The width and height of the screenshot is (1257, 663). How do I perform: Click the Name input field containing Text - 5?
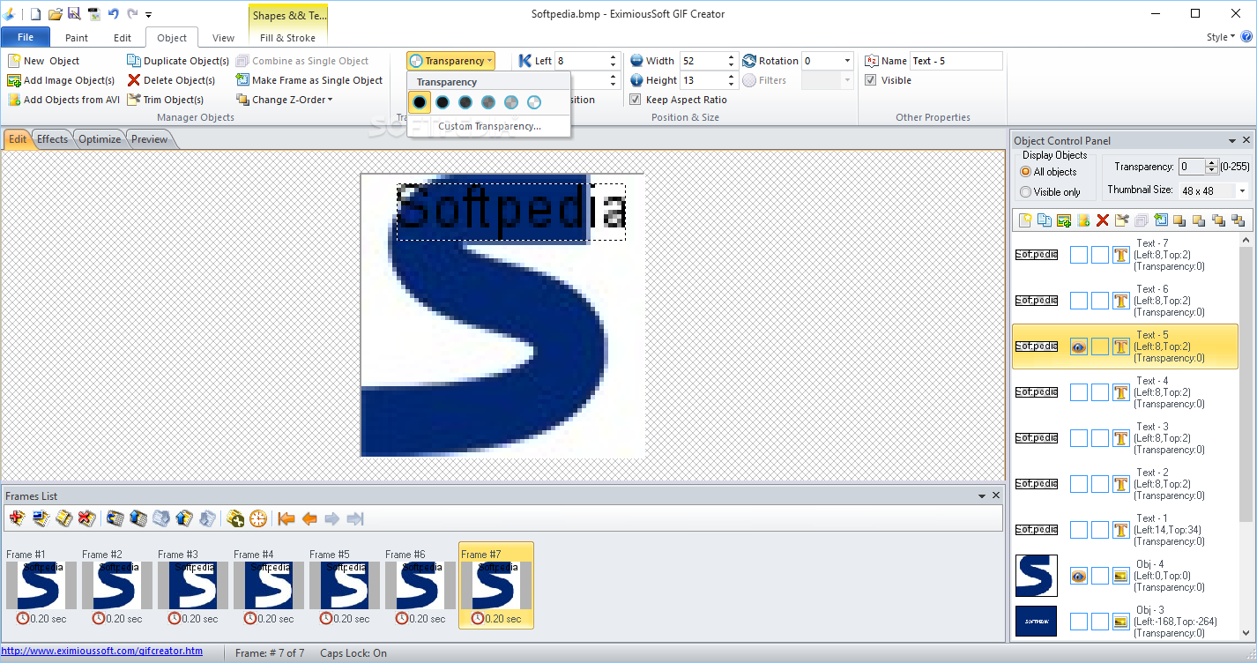pyautogui.click(x=956, y=61)
